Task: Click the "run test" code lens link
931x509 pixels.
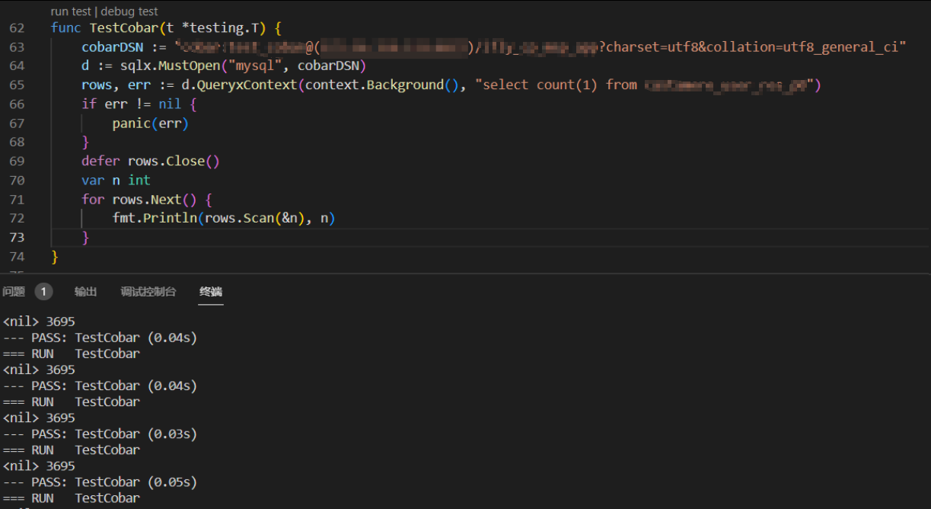Action: 71,11
